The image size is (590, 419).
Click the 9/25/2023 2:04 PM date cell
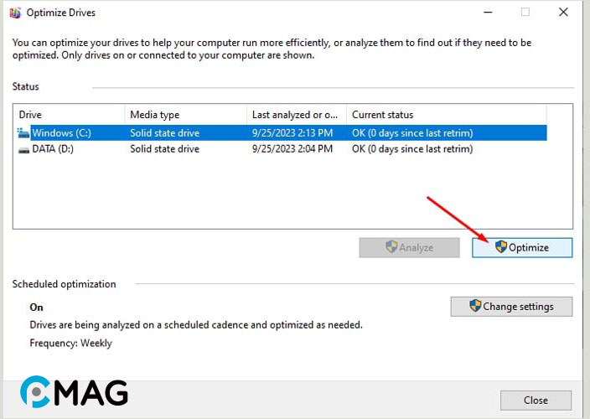pos(292,149)
